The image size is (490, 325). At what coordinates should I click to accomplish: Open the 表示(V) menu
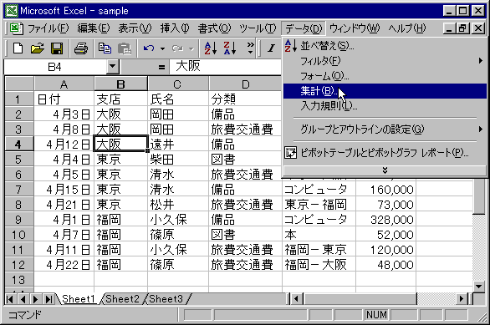point(135,28)
